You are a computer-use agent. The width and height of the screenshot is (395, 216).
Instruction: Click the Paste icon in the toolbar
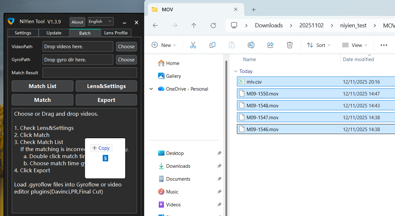(x=231, y=45)
